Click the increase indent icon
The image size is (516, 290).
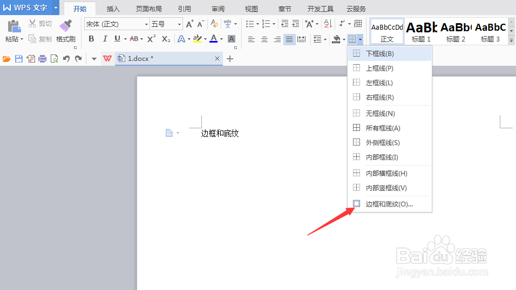coord(296,24)
